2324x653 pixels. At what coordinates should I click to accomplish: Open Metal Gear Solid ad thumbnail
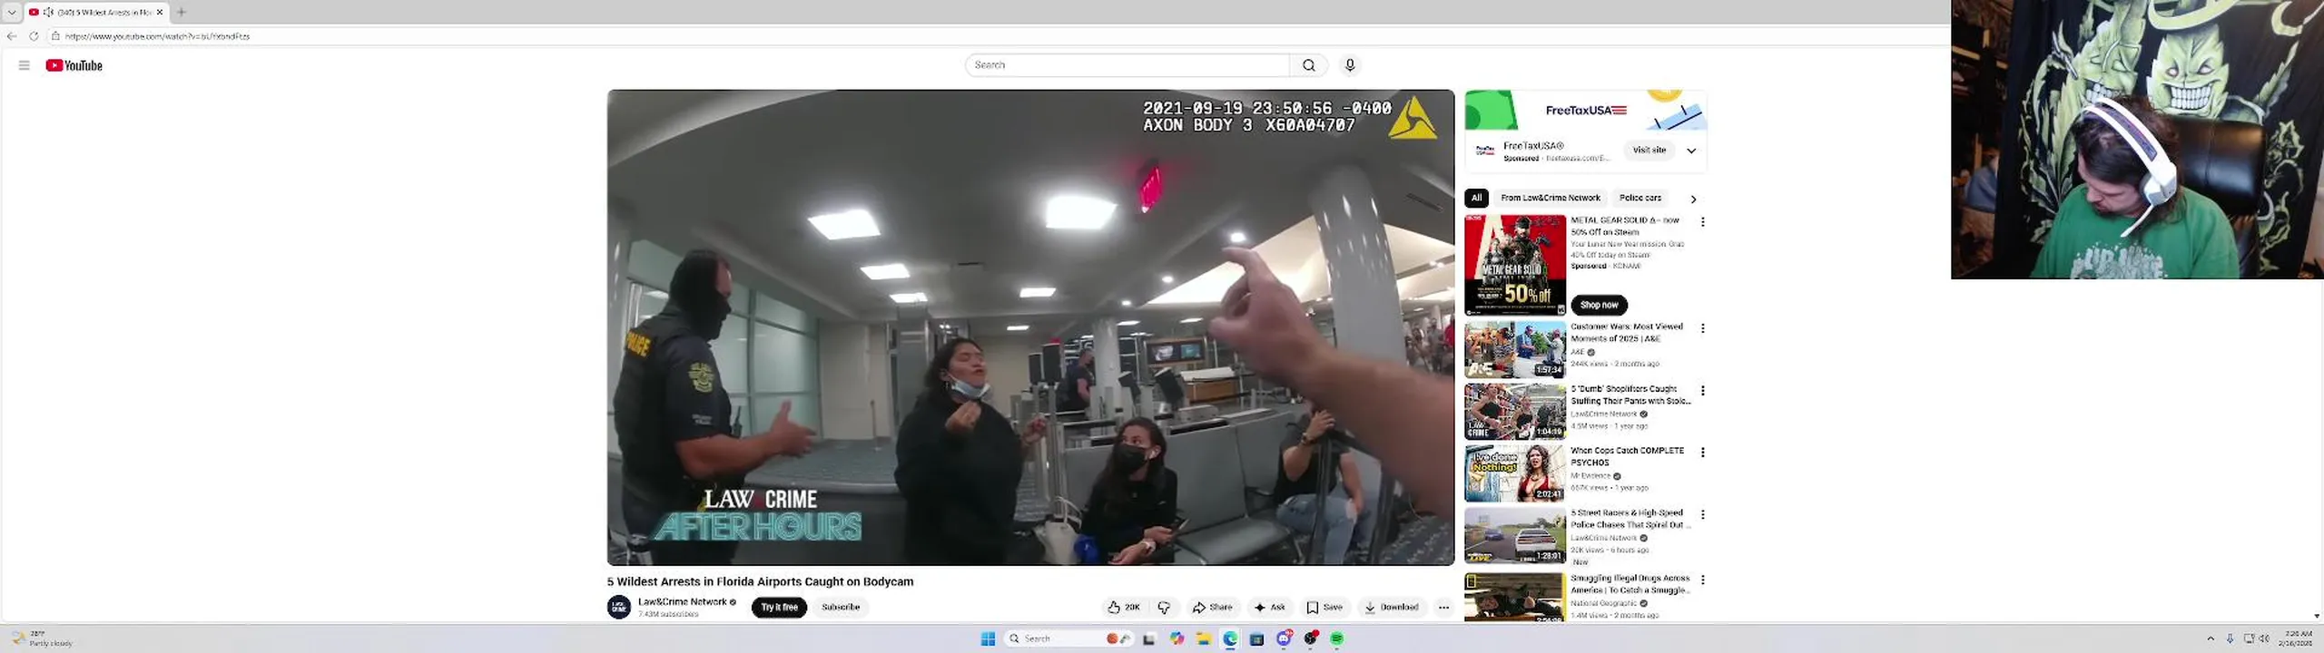(1514, 265)
